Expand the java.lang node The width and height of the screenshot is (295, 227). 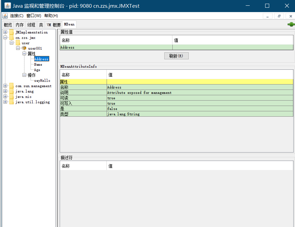5,91
